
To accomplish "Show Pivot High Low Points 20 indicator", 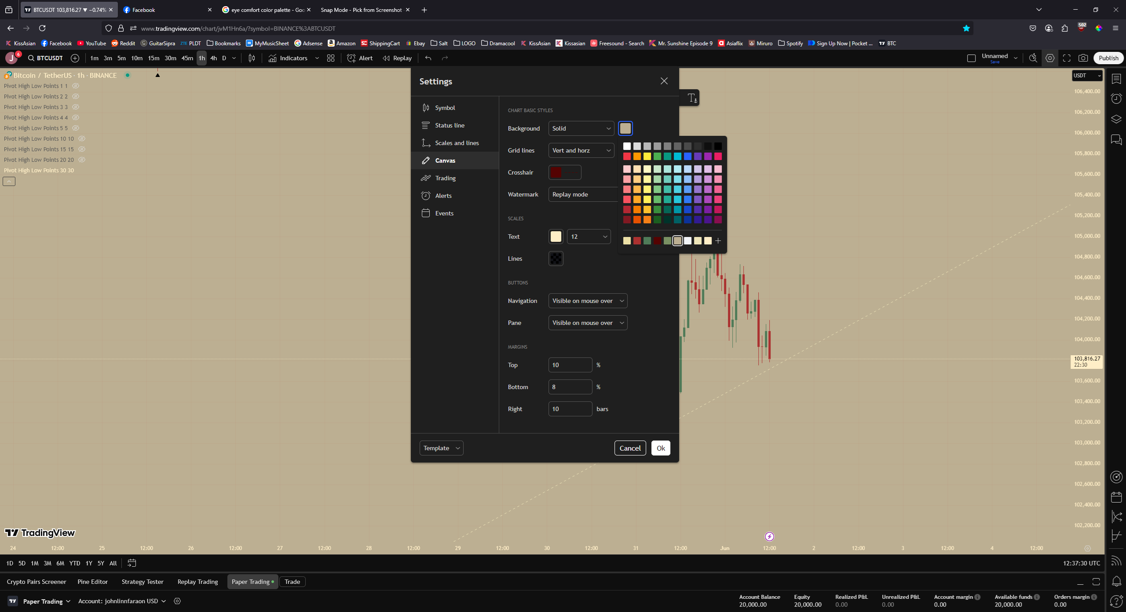I will [x=82, y=160].
